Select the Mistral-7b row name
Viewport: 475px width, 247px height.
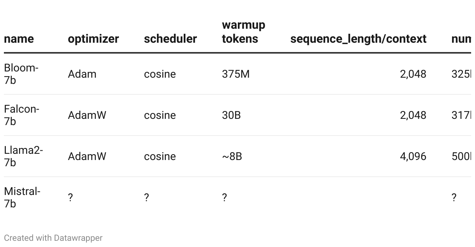22,197
